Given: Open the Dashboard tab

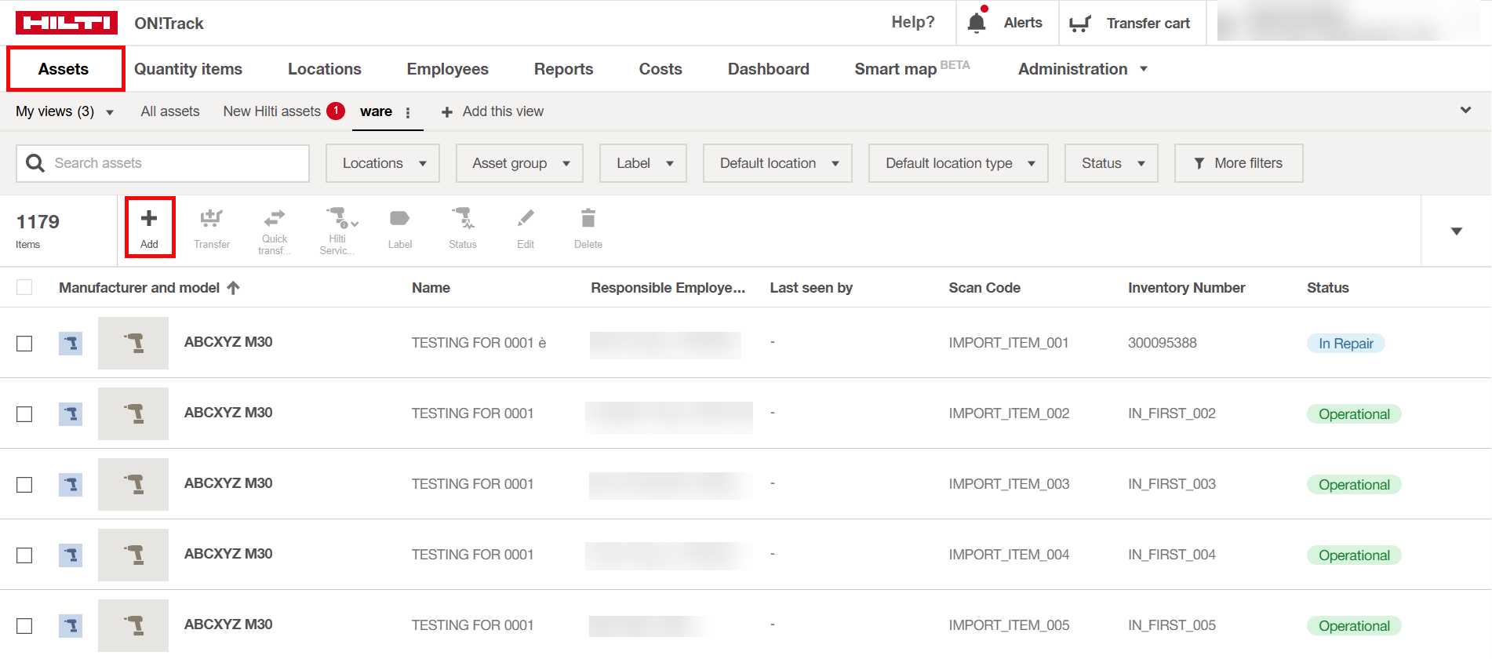Looking at the screenshot, I should pyautogui.click(x=769, y=69).
